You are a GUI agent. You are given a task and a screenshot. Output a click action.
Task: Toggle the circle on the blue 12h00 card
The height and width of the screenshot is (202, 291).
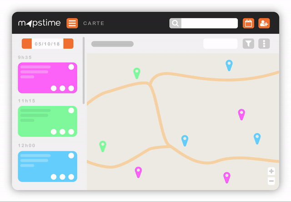[71, 156]
